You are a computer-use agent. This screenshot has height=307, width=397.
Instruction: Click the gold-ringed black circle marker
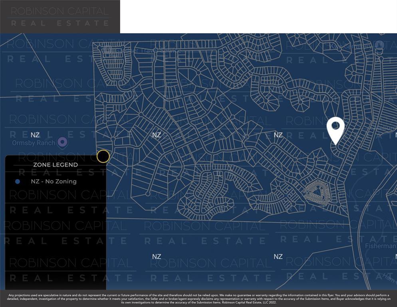pos(103,156)
